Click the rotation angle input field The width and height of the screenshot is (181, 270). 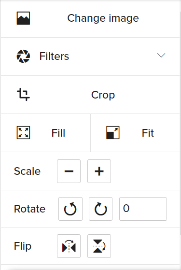pyautogui.click(x=143, y=209)
